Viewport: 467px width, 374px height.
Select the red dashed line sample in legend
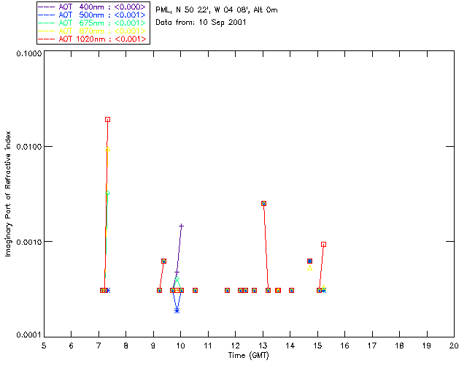tap(47, 39)
